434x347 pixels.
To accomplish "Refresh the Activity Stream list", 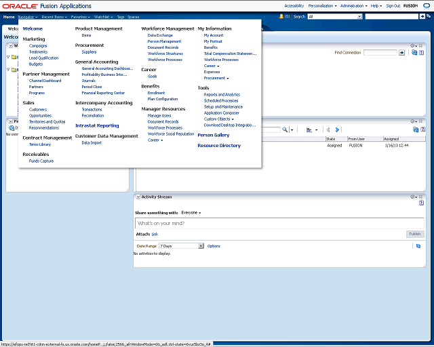I will pyautogui.click(x=418, y=246).
